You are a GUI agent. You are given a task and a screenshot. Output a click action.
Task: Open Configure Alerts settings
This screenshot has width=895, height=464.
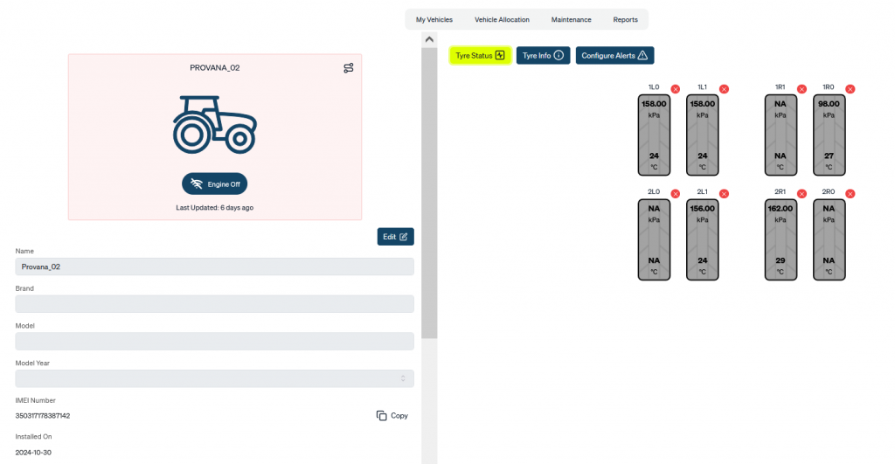pyautogui.click(x=614, y=56)
